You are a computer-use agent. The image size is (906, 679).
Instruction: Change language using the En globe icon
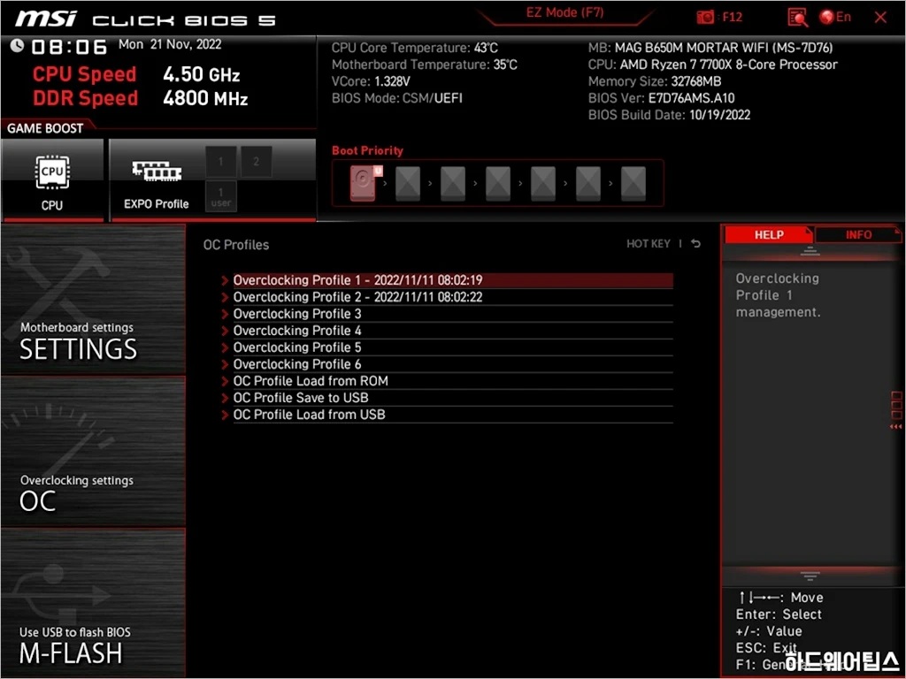tap(835, 17)
